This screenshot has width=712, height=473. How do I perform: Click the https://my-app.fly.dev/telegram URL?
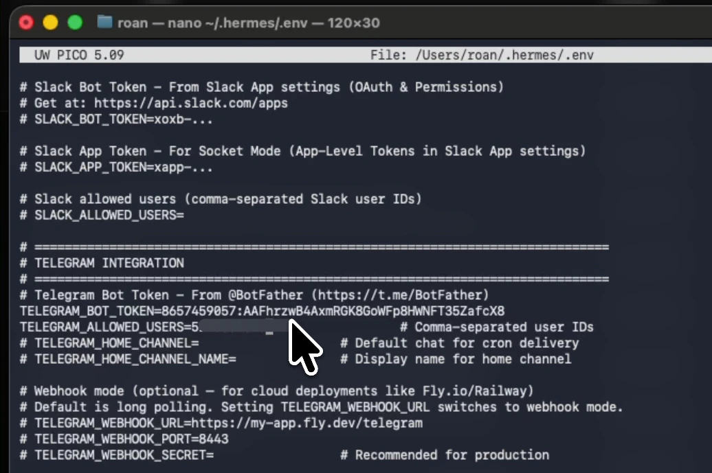tap(307, 423)
